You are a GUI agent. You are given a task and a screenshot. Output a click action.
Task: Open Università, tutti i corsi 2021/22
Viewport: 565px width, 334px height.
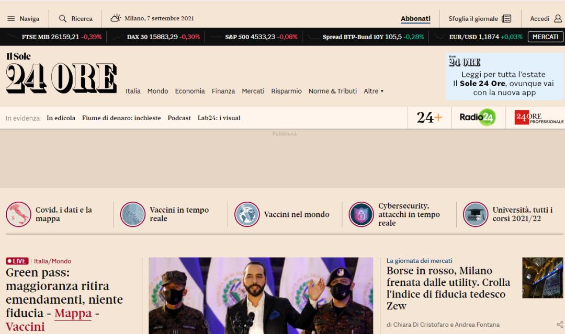click(523, 214)
